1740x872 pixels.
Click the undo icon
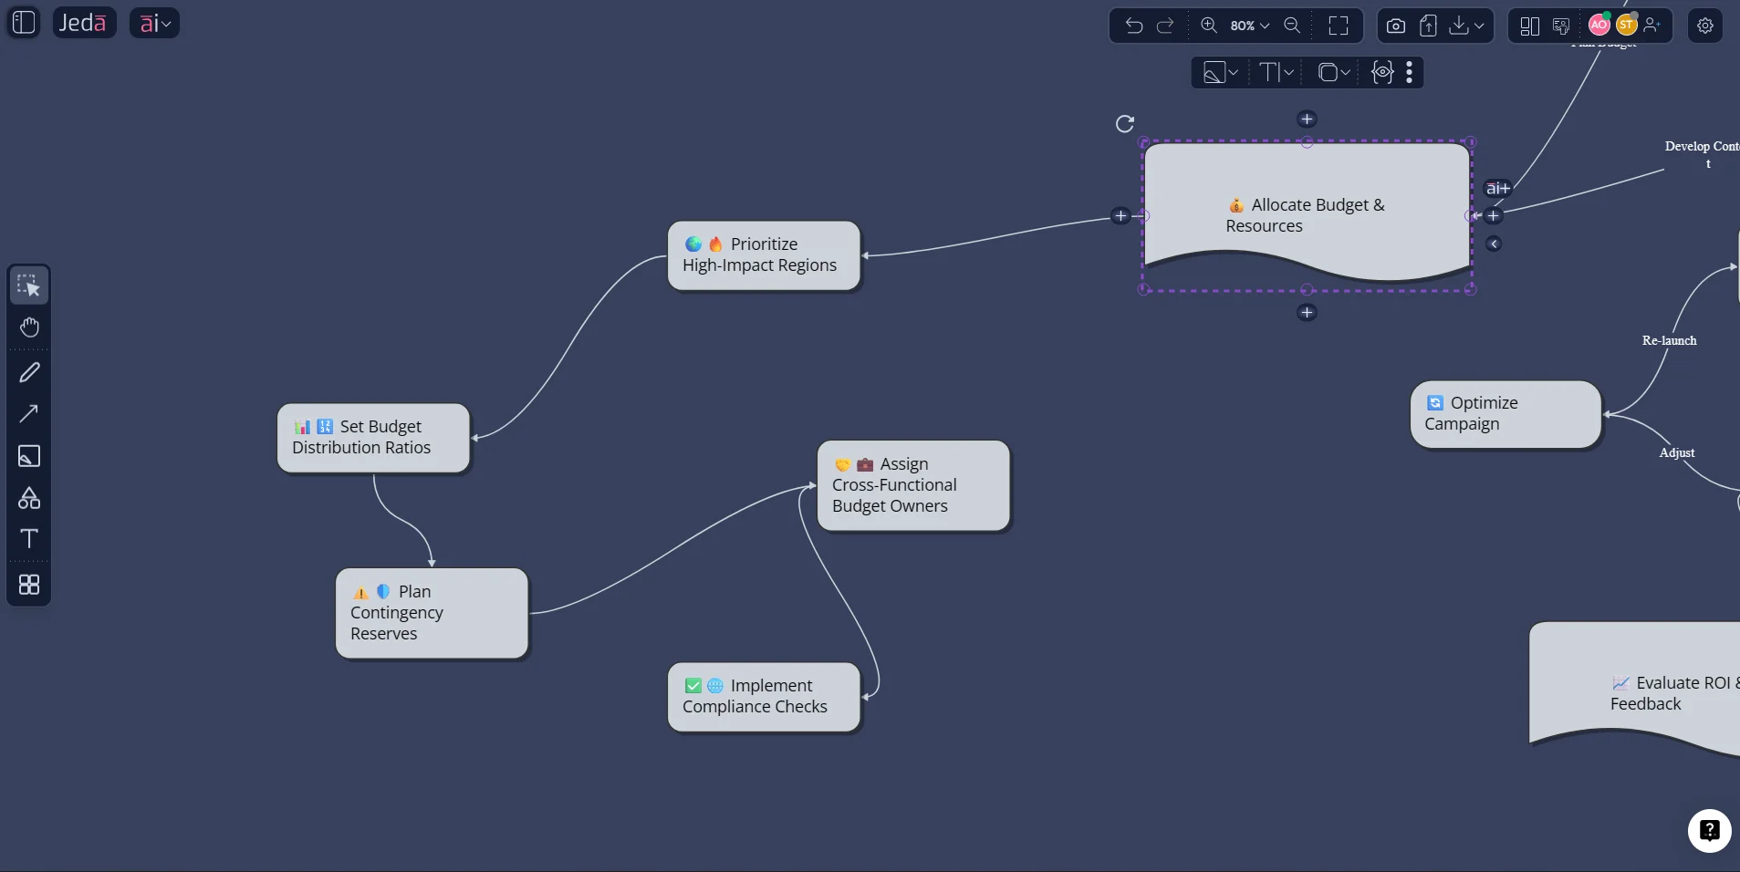click(x=1133, y=25)
